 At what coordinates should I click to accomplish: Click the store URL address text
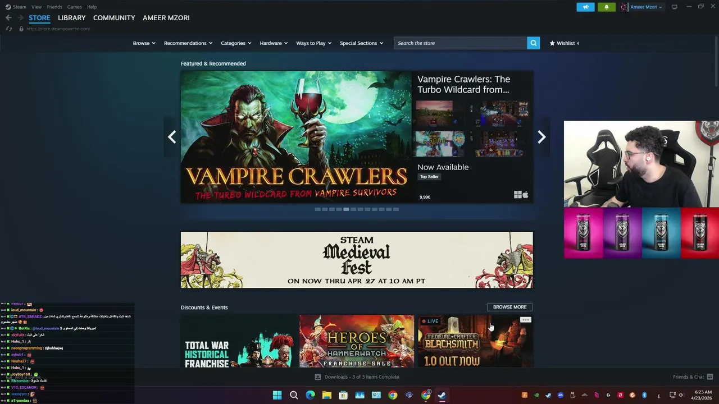coord(58,29)
